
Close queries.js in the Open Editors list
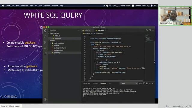click(x=51, y=38)
